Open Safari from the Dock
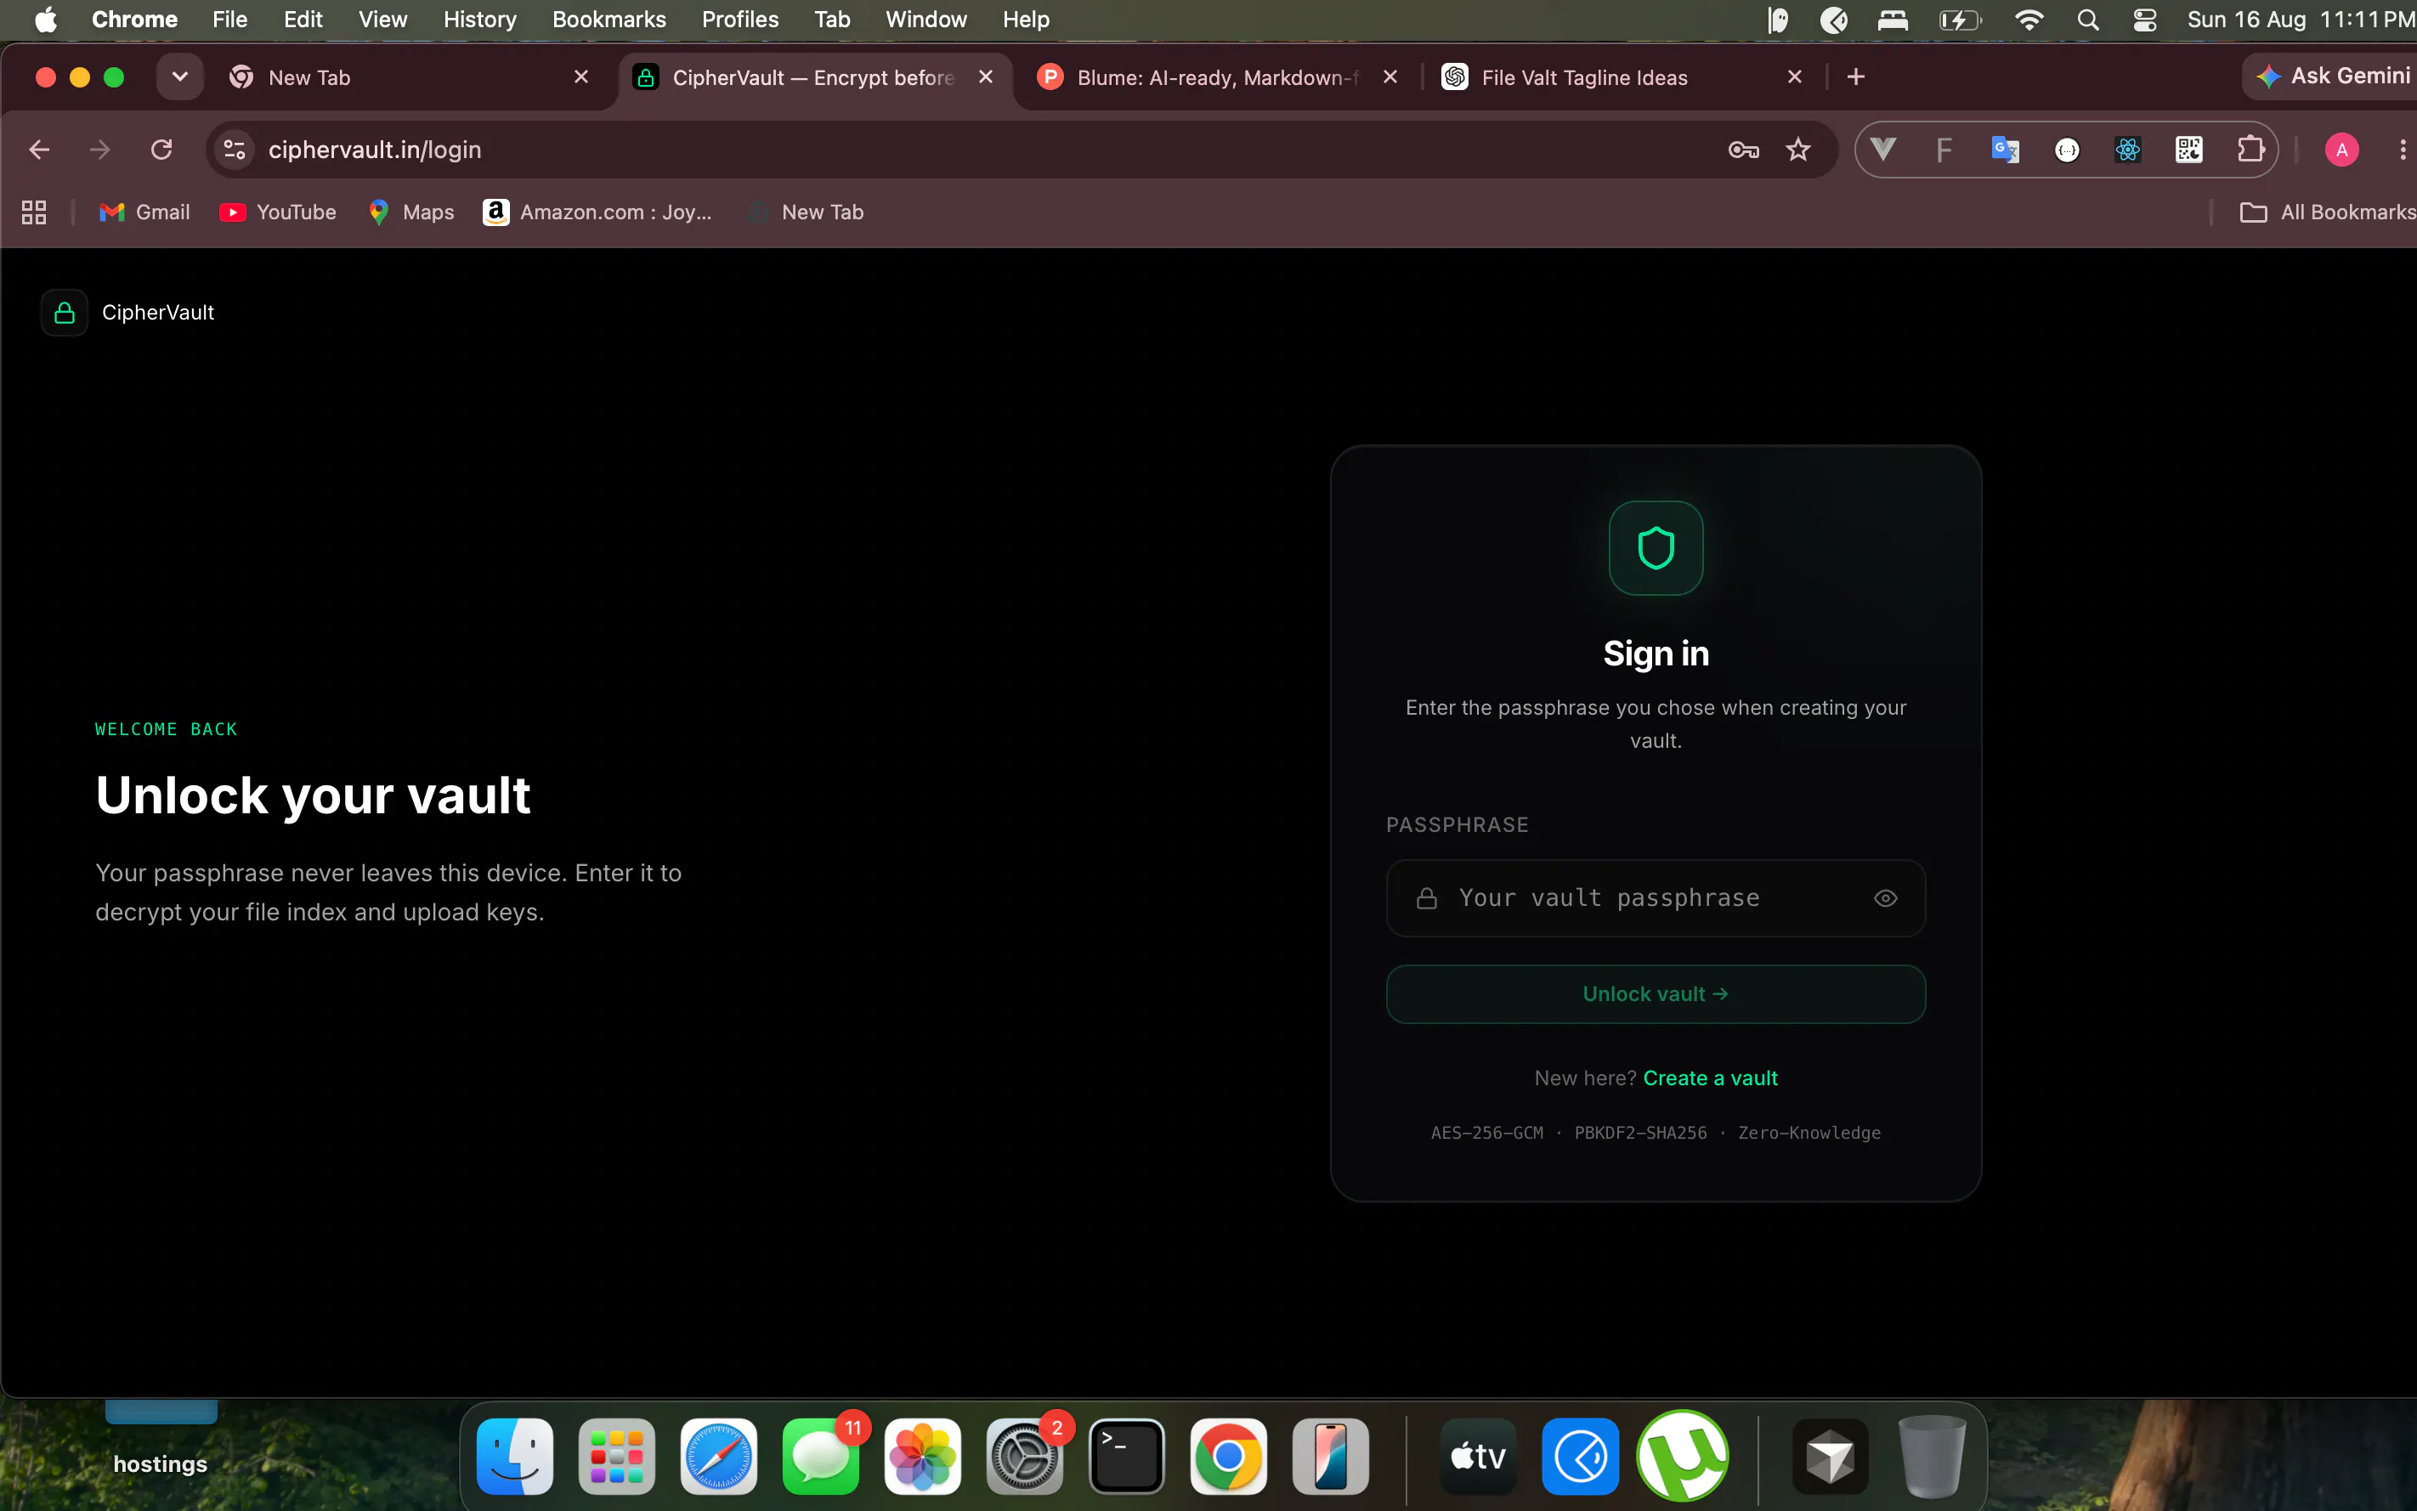The height and width of the screenshot is (1511, 2417). tap(718, 1456)
